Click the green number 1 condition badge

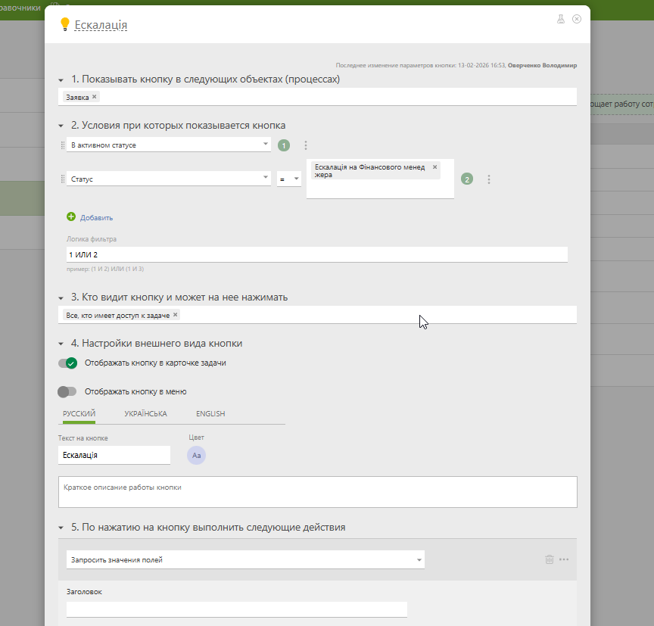click(284, 145)
